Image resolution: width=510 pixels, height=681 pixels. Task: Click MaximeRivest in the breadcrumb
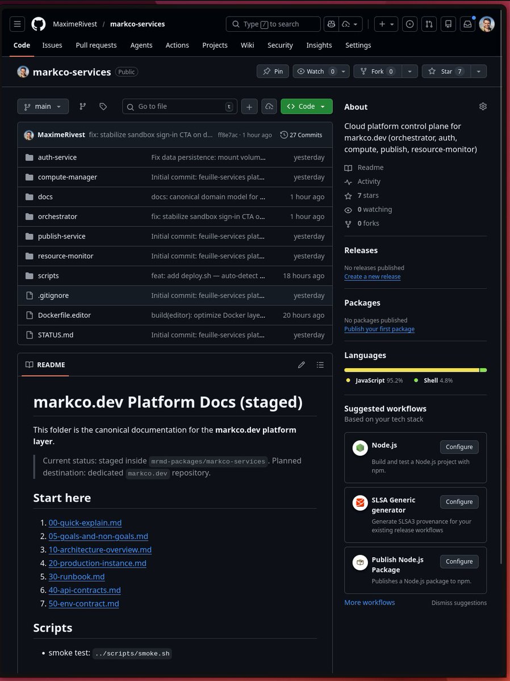(x=74, y=24)
